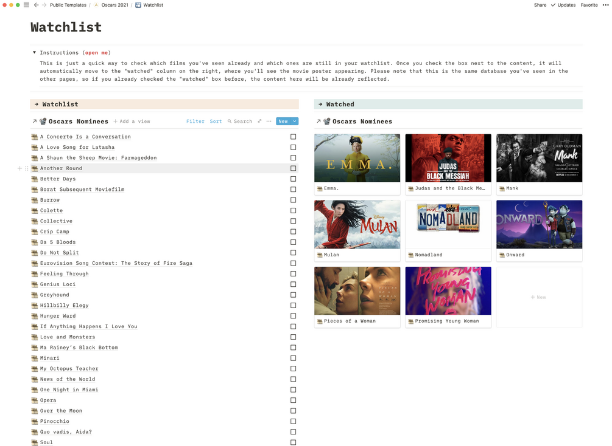Open the Emma. poster card
Screen dimensions: 612x446
click(x=357, y=164)
